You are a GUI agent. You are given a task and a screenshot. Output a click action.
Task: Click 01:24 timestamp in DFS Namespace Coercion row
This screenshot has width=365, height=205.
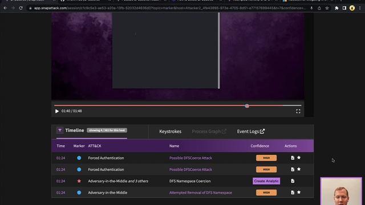60,181
